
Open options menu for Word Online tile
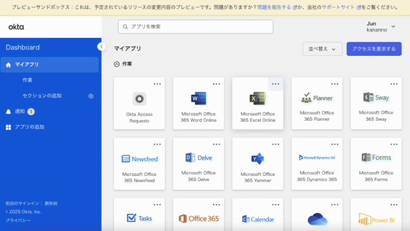(x=217, y=84)
